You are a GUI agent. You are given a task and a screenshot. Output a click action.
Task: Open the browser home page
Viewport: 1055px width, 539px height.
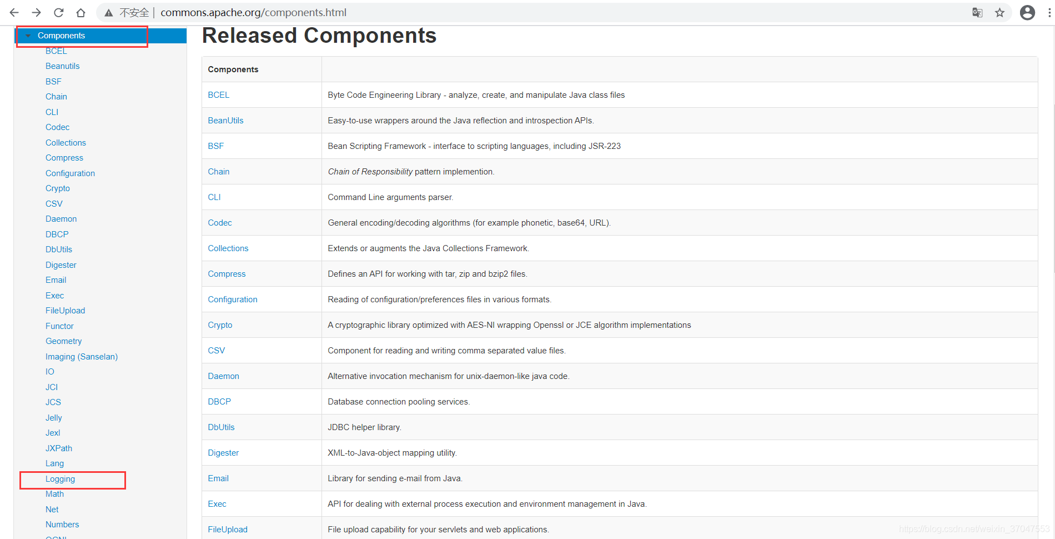81,12
